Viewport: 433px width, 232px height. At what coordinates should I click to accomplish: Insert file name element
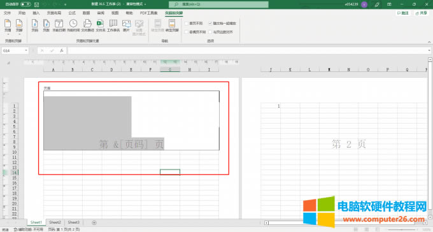[101, 25]
